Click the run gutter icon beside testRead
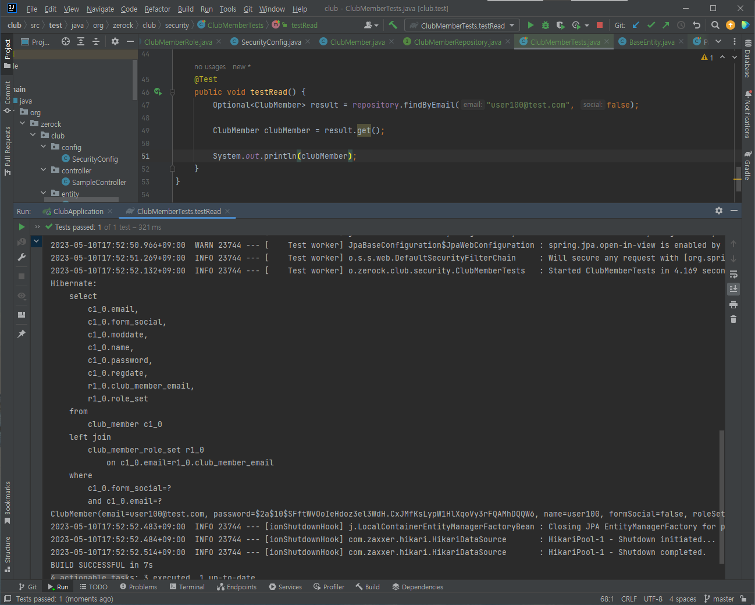This screenshot has height=605, width=755. click(158, 92)
